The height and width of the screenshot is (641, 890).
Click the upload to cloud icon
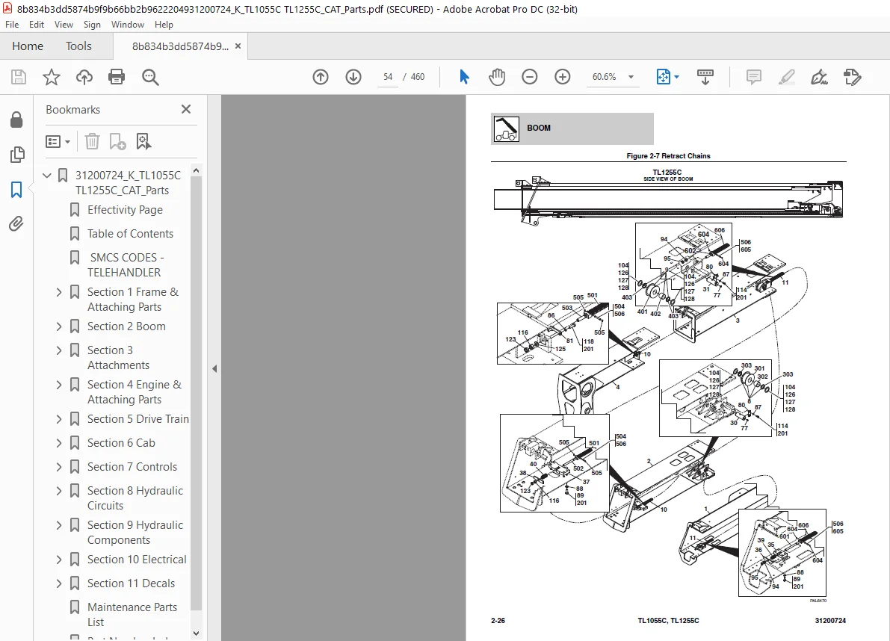pos(84,77)
